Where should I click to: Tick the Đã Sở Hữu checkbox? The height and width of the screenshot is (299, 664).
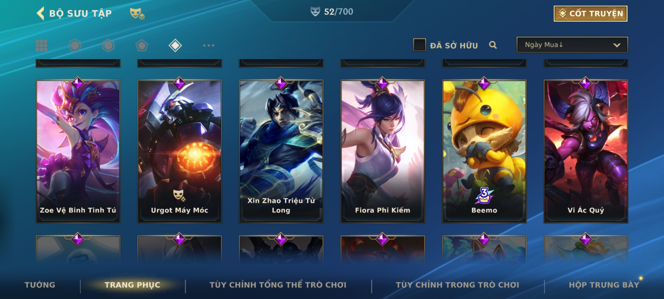pyautogui.click(x=419, y=45)
